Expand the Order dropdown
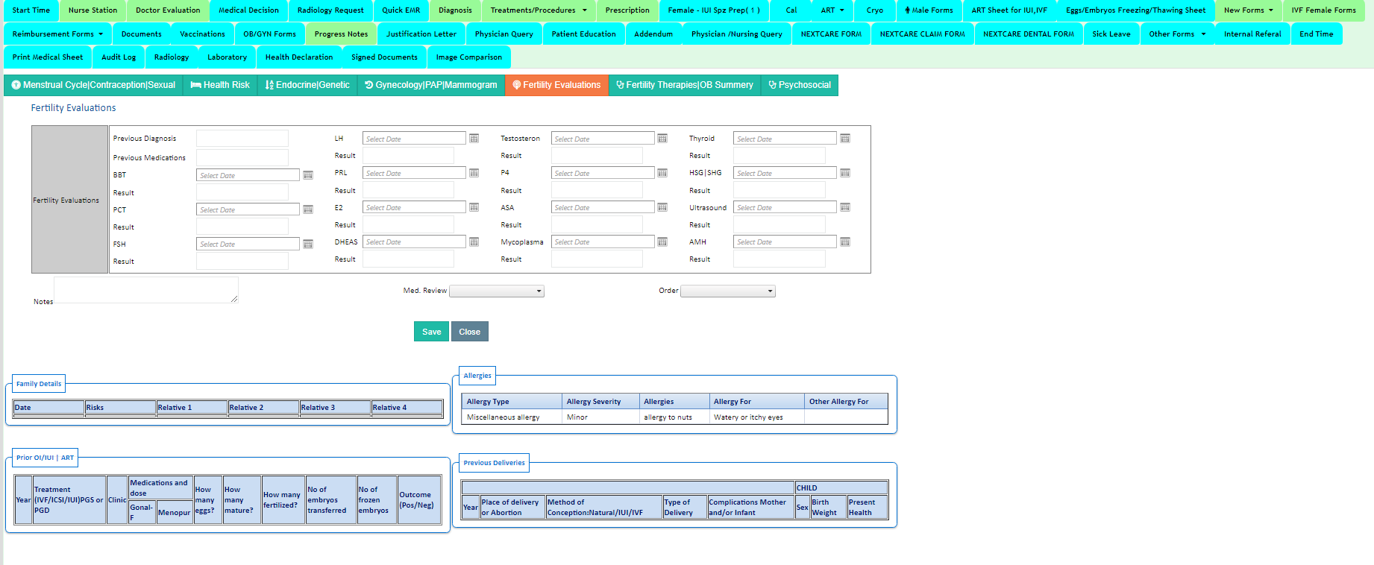The height and width of the screenshot is (565, 1374). click(x=728, y=291)
